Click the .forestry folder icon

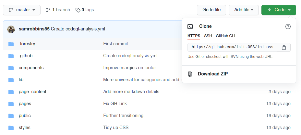[11, 44]
